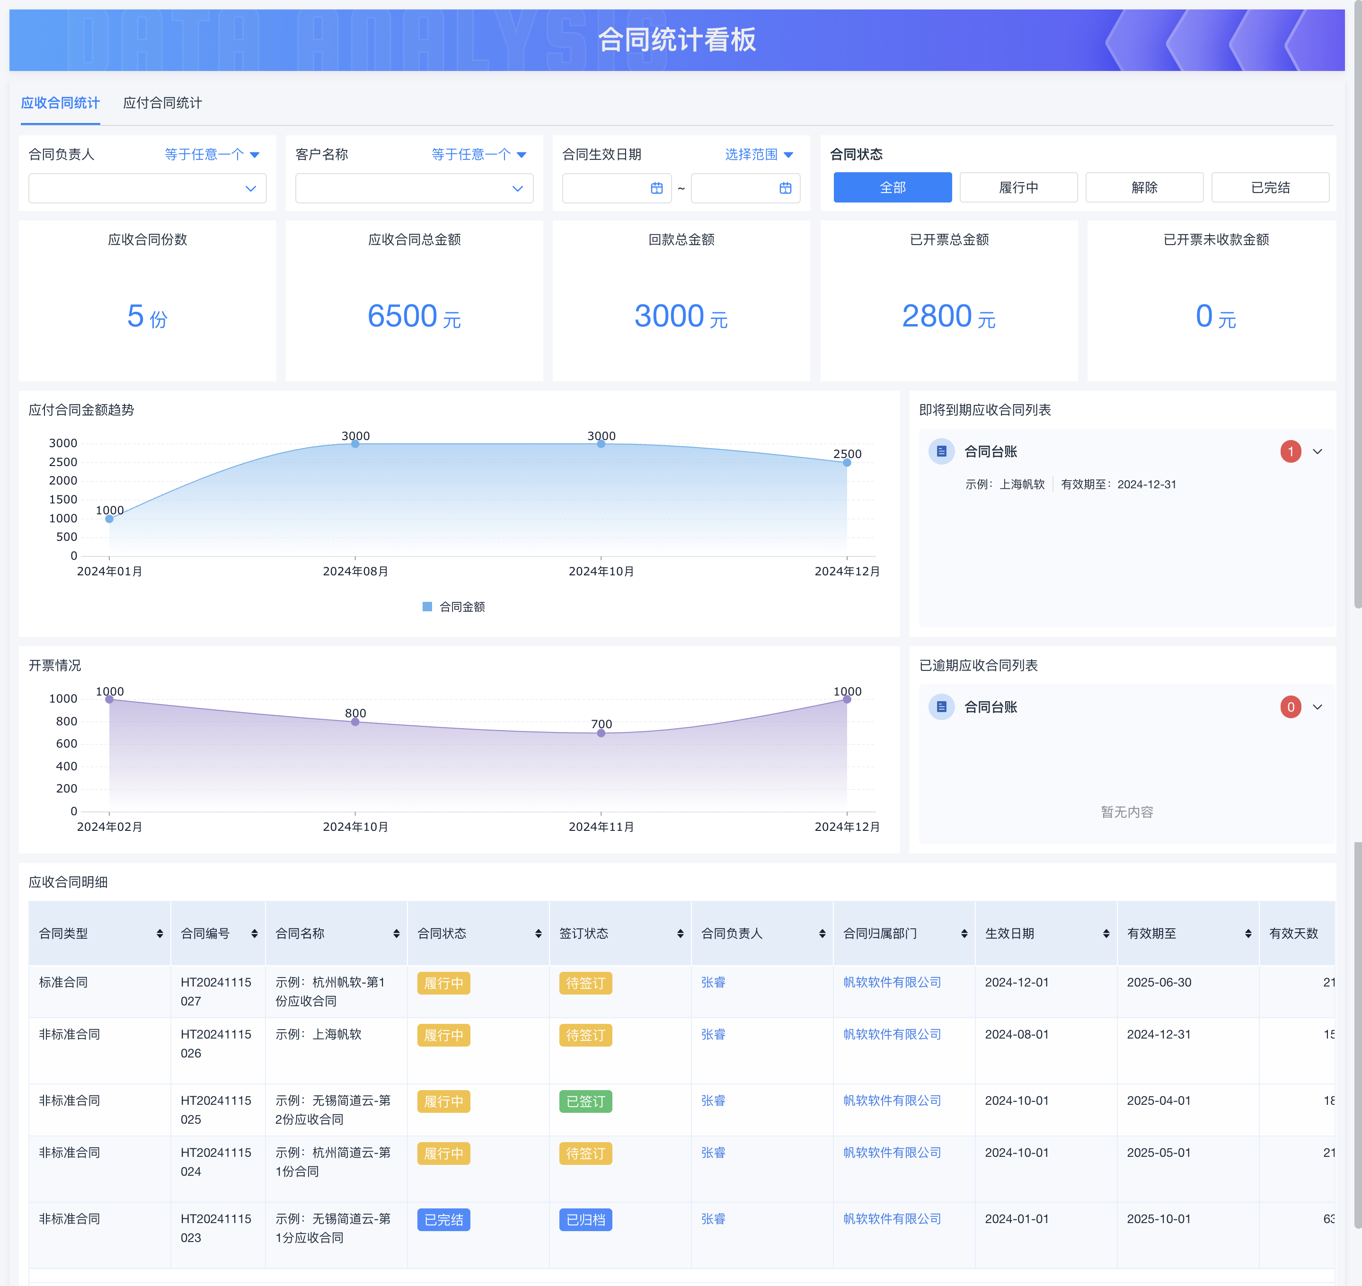Select 履行中 contract status filter
1362x1286 pixels.
click(1018, 187)
